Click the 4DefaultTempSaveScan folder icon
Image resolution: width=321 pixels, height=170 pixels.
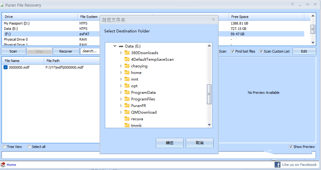[x=127, y=59]
